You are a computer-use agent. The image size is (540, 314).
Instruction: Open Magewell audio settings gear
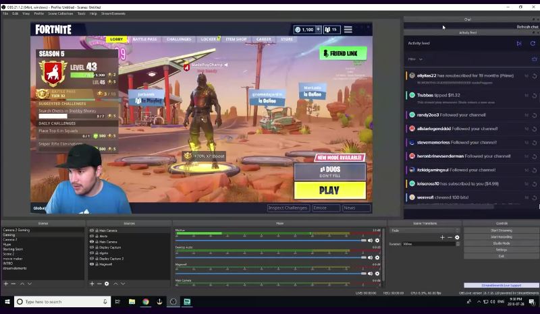coord(377,274)
